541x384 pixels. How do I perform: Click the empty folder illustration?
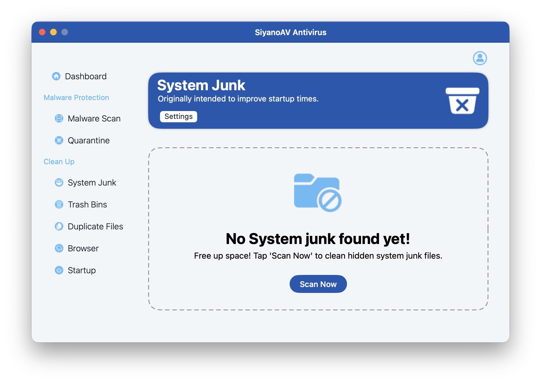click(x=317, y=193)
